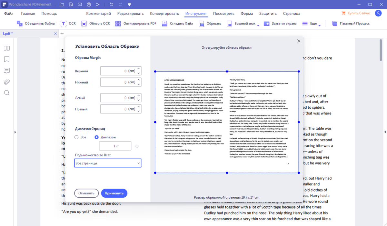Click the Print icon in title bar

89,5
